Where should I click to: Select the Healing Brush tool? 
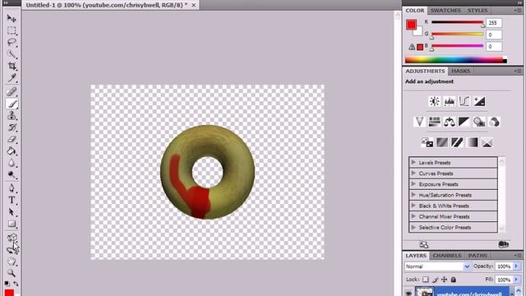click(12, 91)
